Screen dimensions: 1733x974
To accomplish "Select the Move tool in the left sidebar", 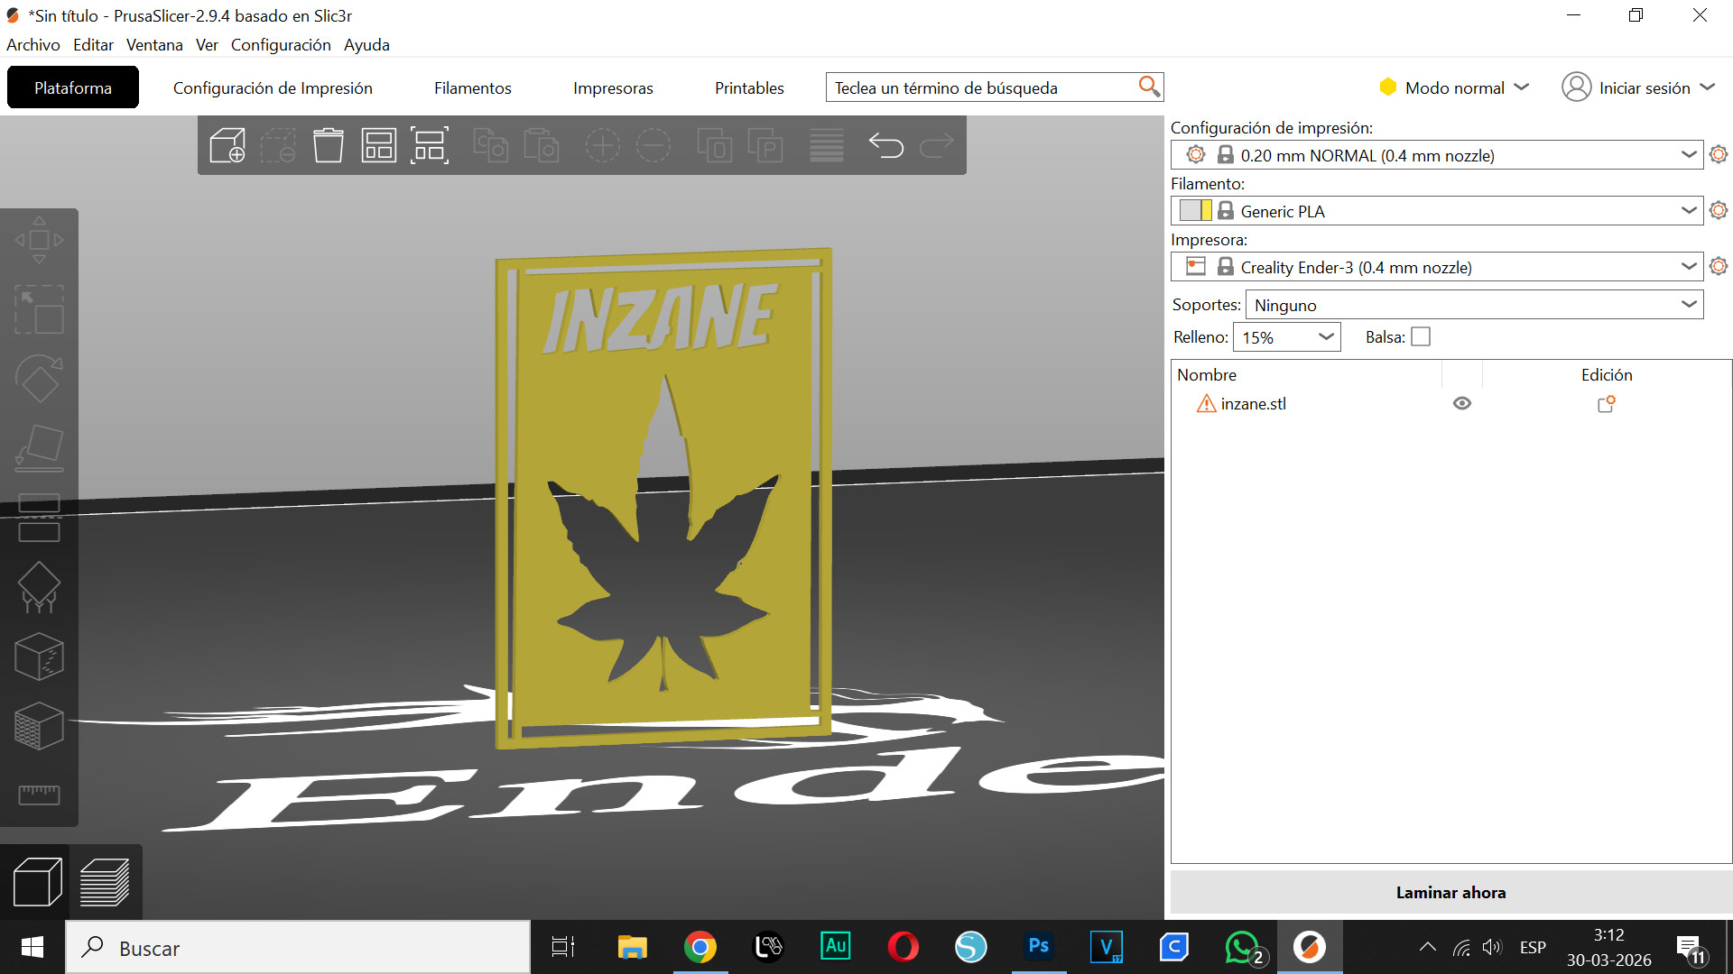I will click(40, 241).
